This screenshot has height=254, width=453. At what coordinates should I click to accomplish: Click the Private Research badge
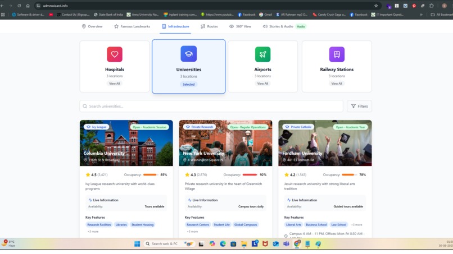point(200,127)
